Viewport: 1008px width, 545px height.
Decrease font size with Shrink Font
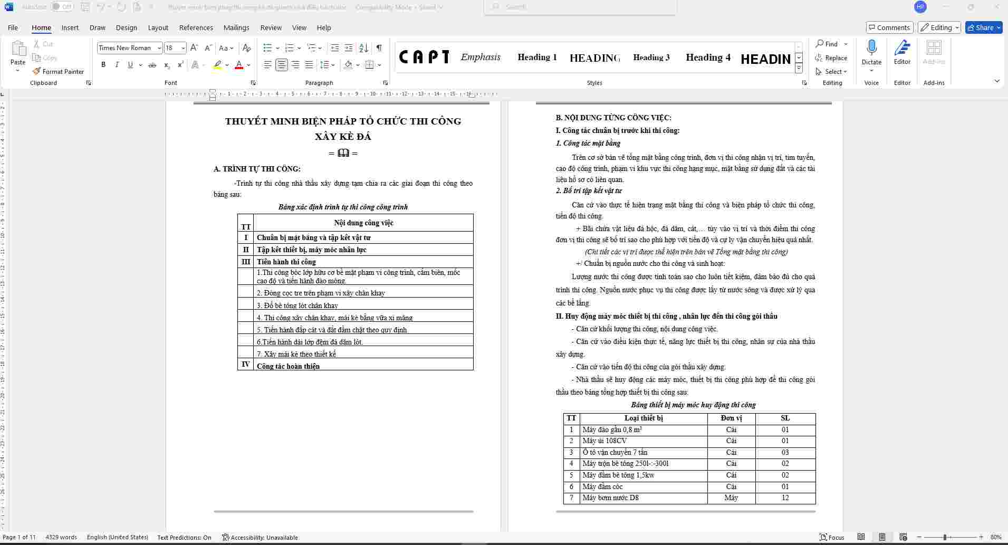(208, 48)
